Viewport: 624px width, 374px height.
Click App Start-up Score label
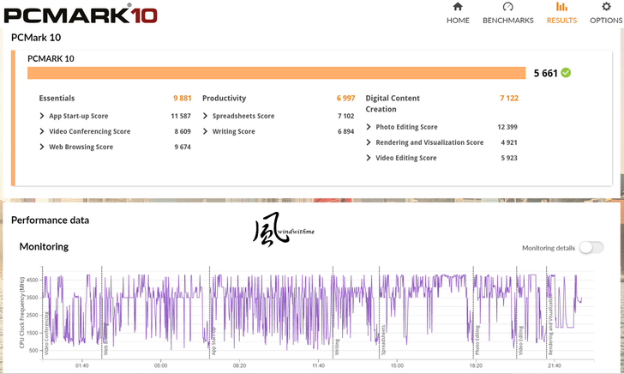pos(78,116)
